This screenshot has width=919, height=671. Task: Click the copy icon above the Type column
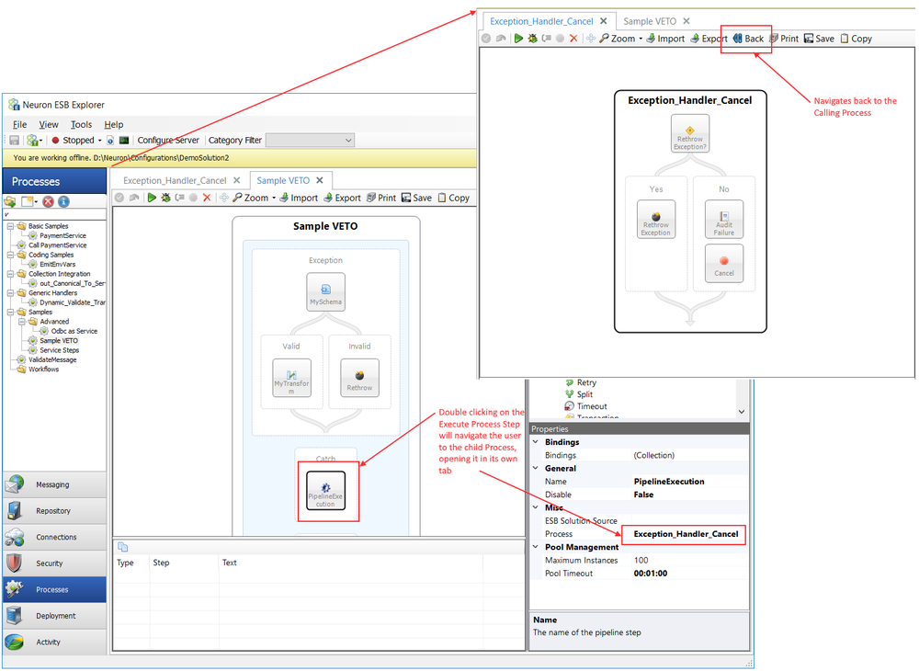click(123, 547)
